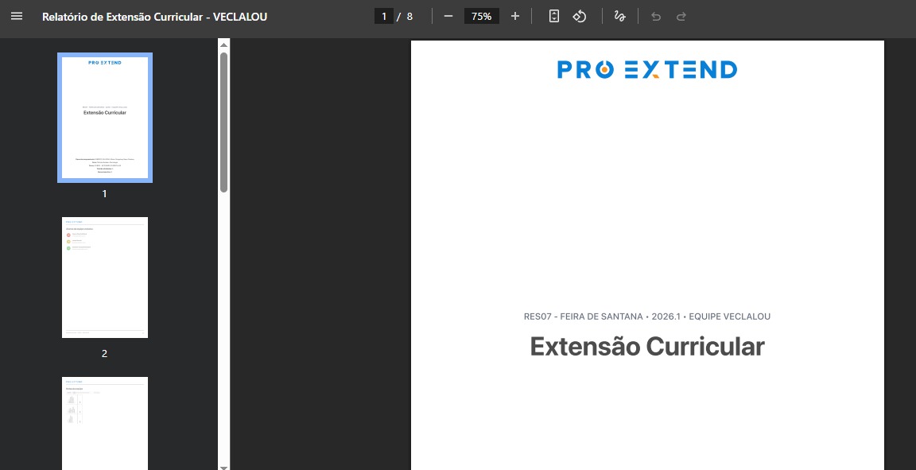Image resolution: width=916 pixels, height=470 pixels.
Task: Click the PRO EXTEND logo on the page
Action: pos(647,69)
